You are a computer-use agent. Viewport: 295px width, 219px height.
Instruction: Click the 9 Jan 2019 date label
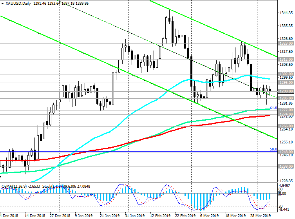point(83,215)
